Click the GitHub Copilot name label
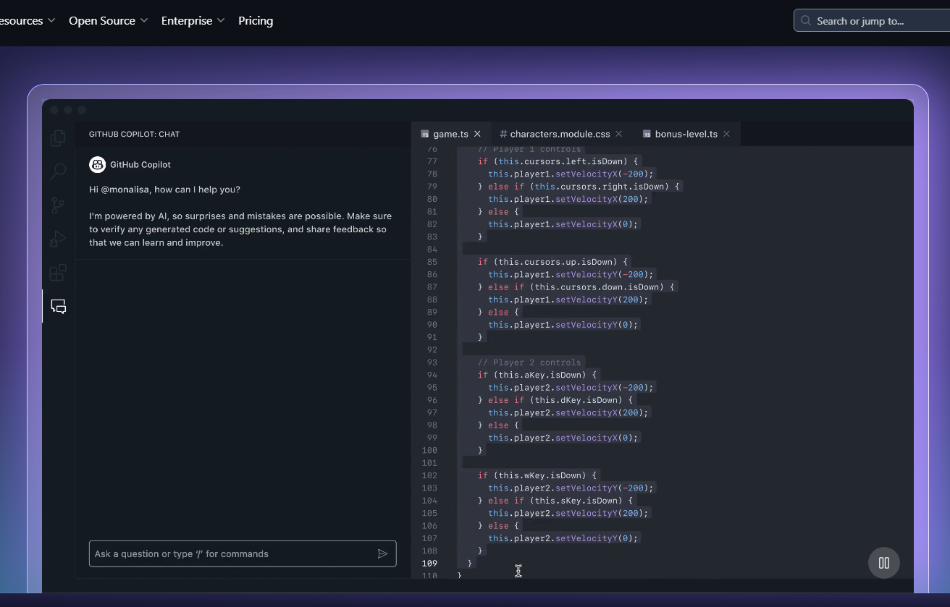Image resolution: width=950 pixels, height=607 pixels. point(140,165)
